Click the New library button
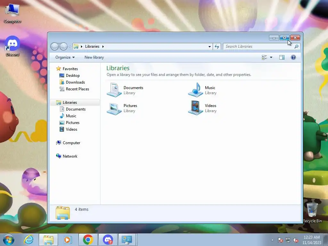 point(94,57)
